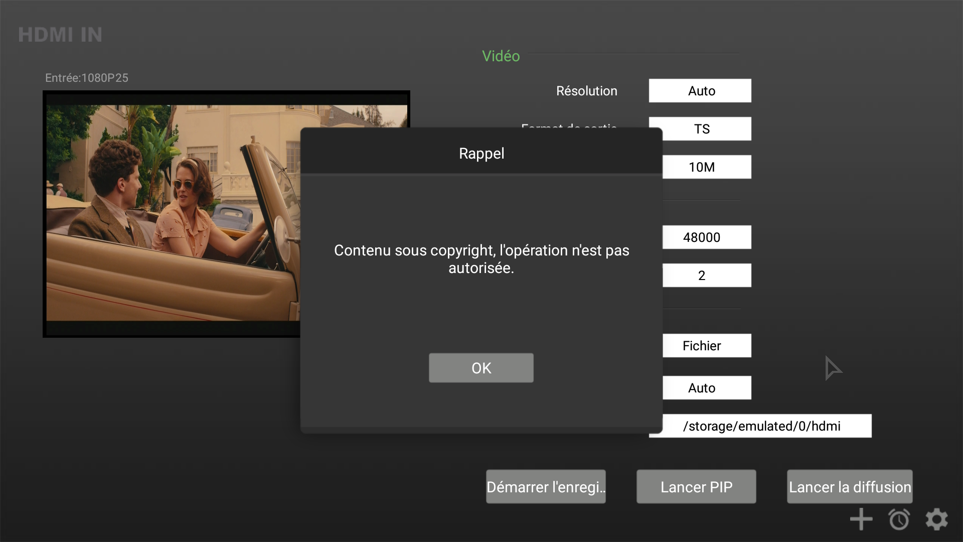Open the Résolution Auto dropdown
The height and width of the screenshot is (542, 963).
tap(700, 91)
